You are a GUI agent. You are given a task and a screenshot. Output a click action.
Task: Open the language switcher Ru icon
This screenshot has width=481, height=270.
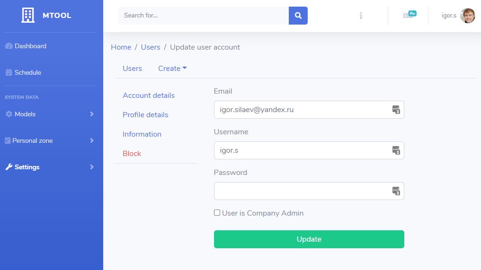click(x=410, y=14)
